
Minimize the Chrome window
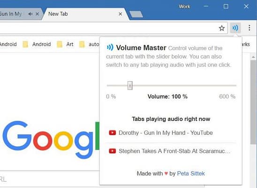(x=206, y=7)
